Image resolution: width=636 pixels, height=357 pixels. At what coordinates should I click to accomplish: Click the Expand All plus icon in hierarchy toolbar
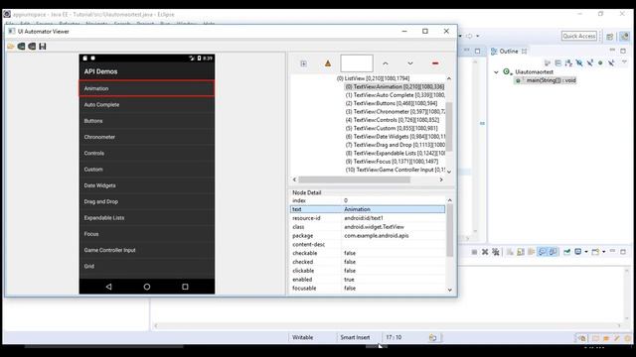click(x=303, y=63)
